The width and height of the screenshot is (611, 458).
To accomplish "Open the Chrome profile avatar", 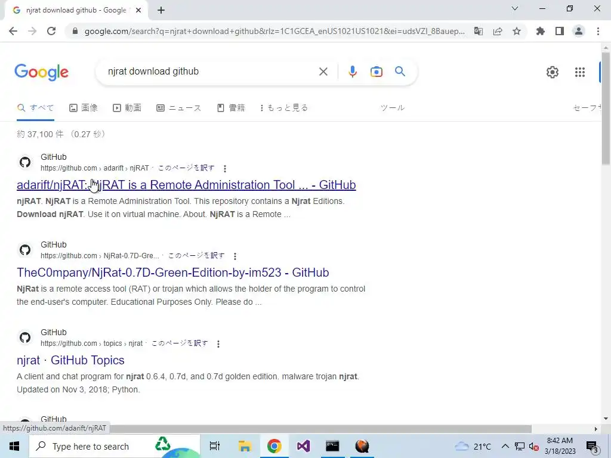I will [x=579, y=31].
